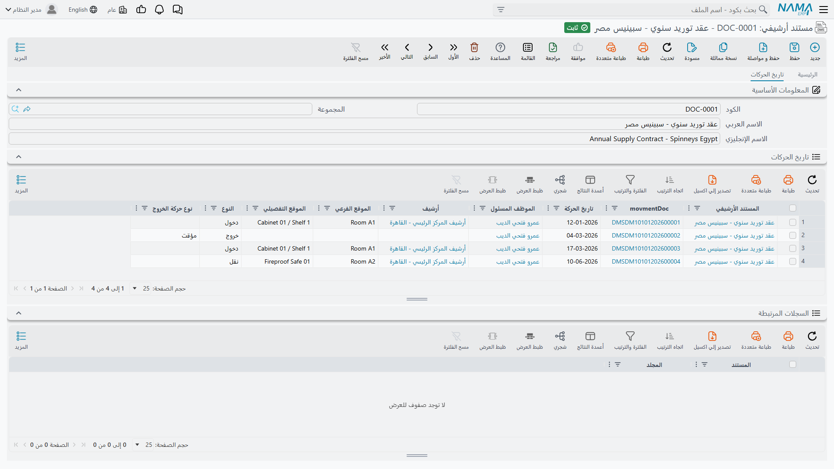Go to the next record with التالي

tap(407, 52)
